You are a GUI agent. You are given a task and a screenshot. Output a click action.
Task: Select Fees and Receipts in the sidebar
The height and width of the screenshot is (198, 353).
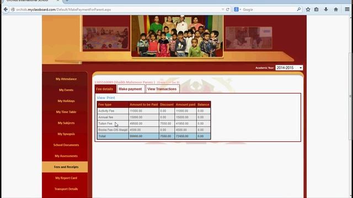65,167
